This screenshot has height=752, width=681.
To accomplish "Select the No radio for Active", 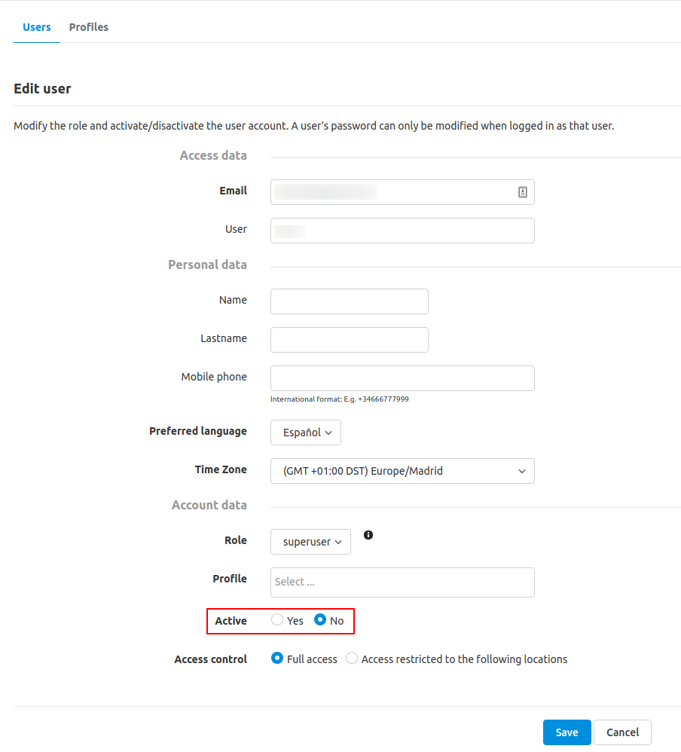I will coord(320,619).
